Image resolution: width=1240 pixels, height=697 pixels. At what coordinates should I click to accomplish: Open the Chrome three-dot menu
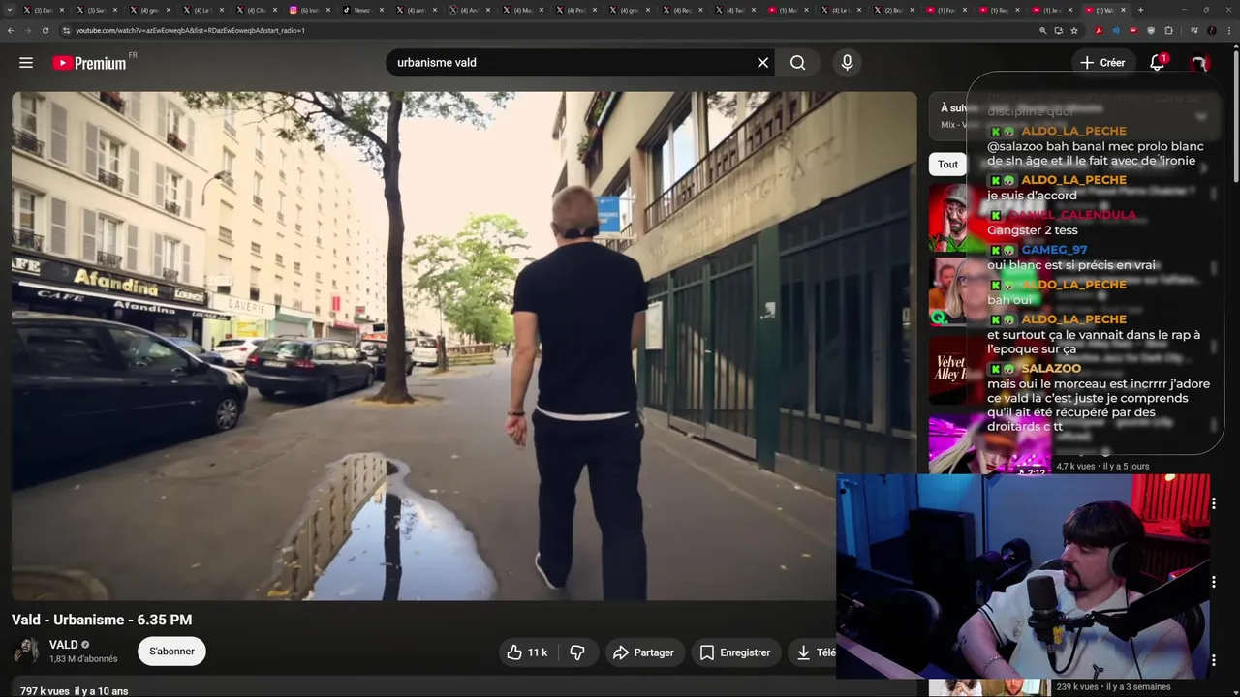pos(1228,30)
